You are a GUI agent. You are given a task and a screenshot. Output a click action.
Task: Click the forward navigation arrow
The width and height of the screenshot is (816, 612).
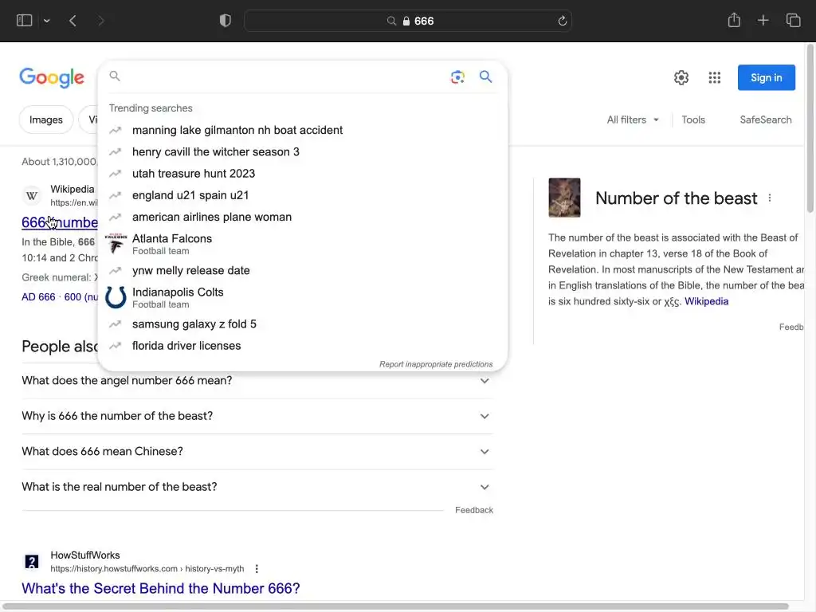coord(101,21)
